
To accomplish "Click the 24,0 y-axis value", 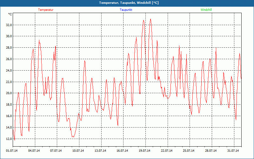I will tap(9, 70).
